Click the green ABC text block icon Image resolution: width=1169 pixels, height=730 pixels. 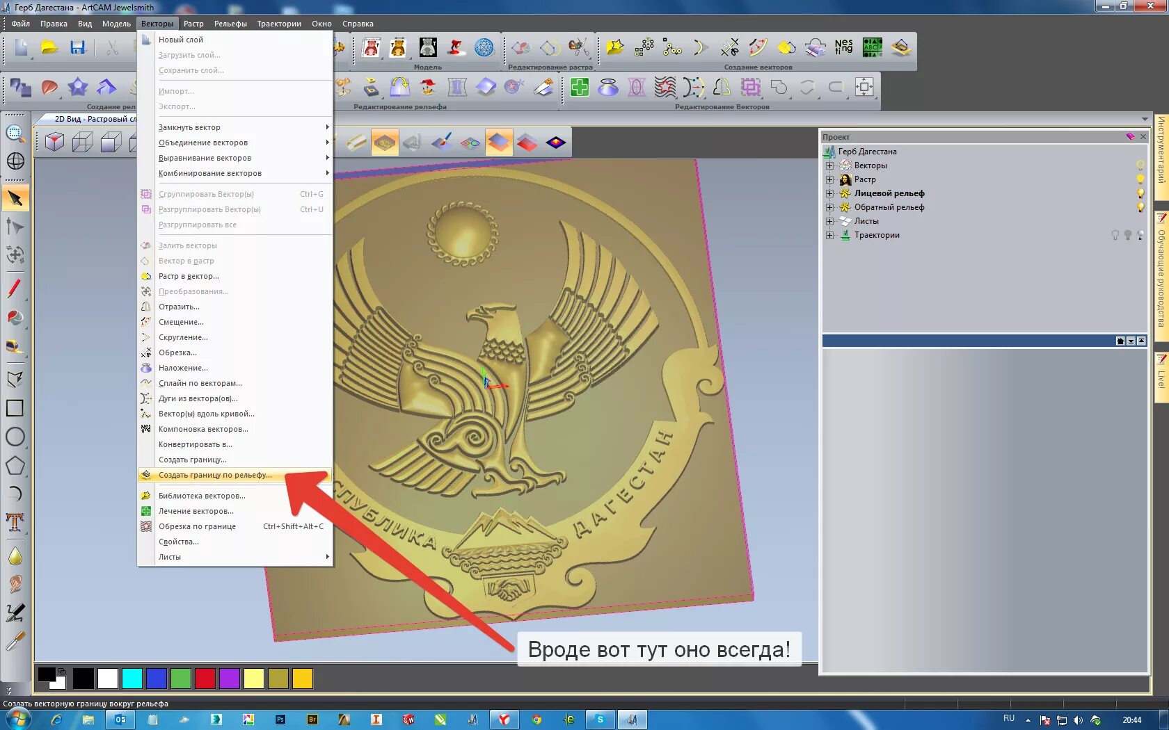(872, 47)
